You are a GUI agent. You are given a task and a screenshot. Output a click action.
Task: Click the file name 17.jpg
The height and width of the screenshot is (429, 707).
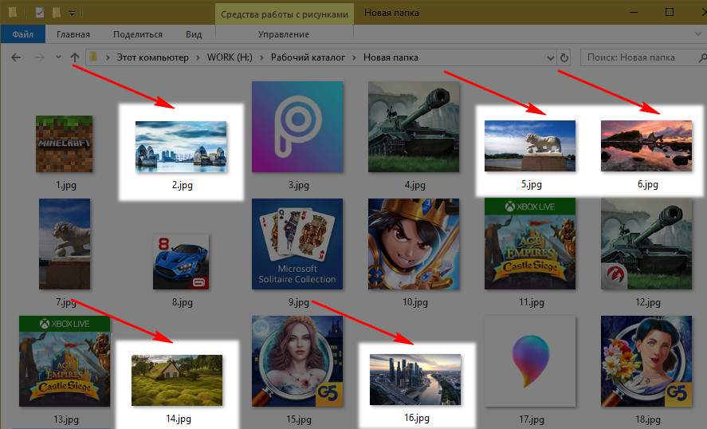[531, 419]
